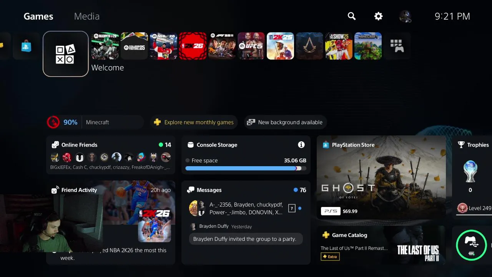Click the Console Storage drum icon

coord(190,145)
